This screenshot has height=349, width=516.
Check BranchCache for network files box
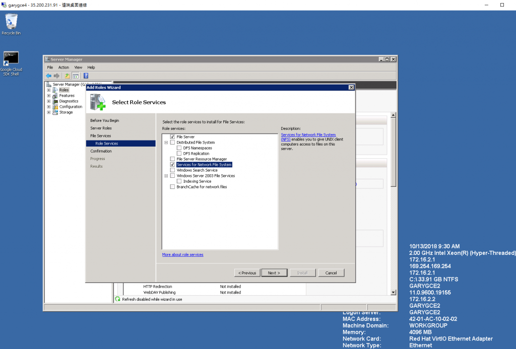click(x=172, y=187)
